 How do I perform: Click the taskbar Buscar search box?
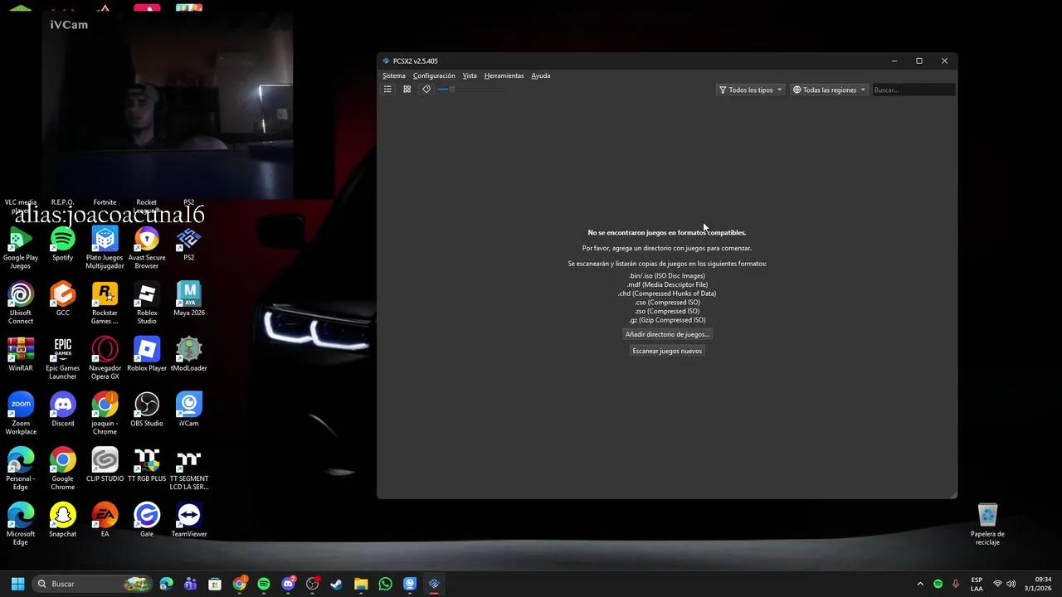(93, 584)
